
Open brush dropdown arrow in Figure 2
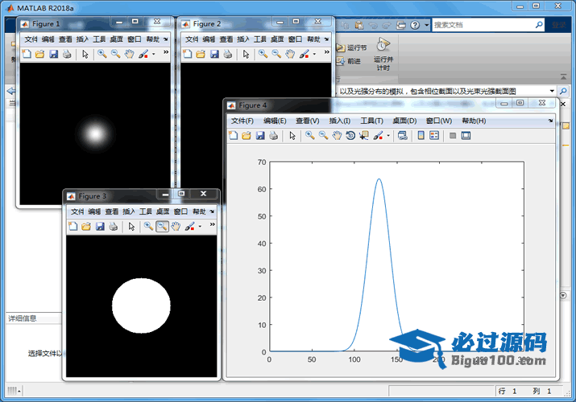coord(314,54)
